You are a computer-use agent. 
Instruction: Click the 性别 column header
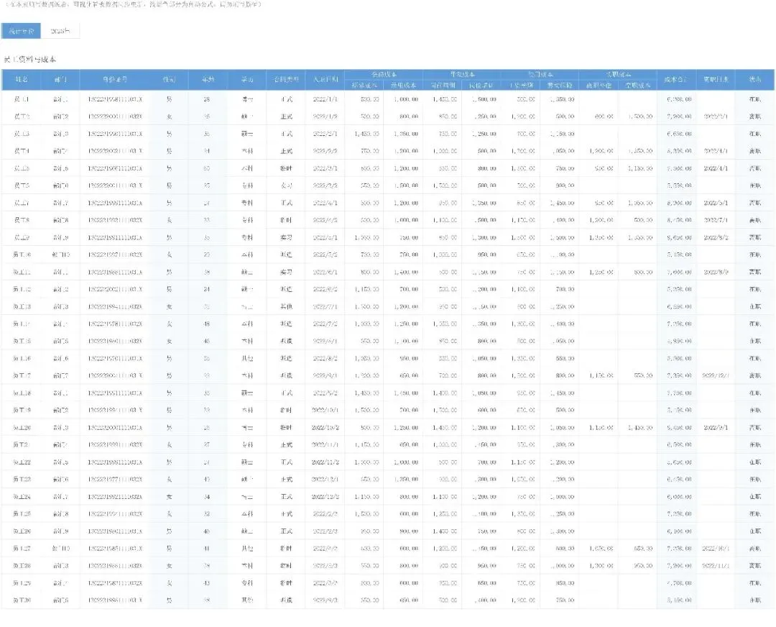(169, 79)
